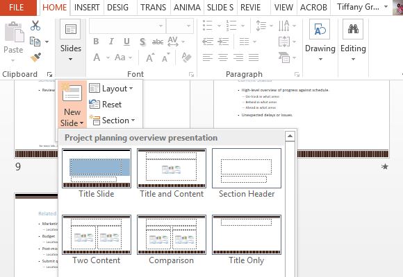
Task: Switch to the INSERT ribbon tab
Action: 87,8
